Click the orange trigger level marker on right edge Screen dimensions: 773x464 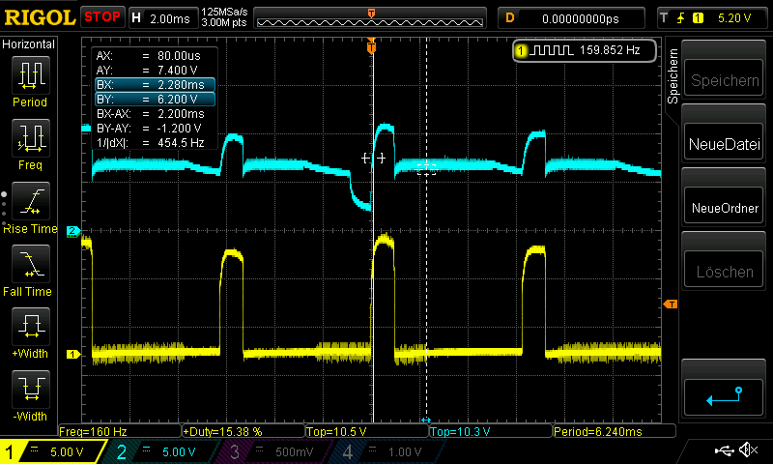[x=671, y=304]
